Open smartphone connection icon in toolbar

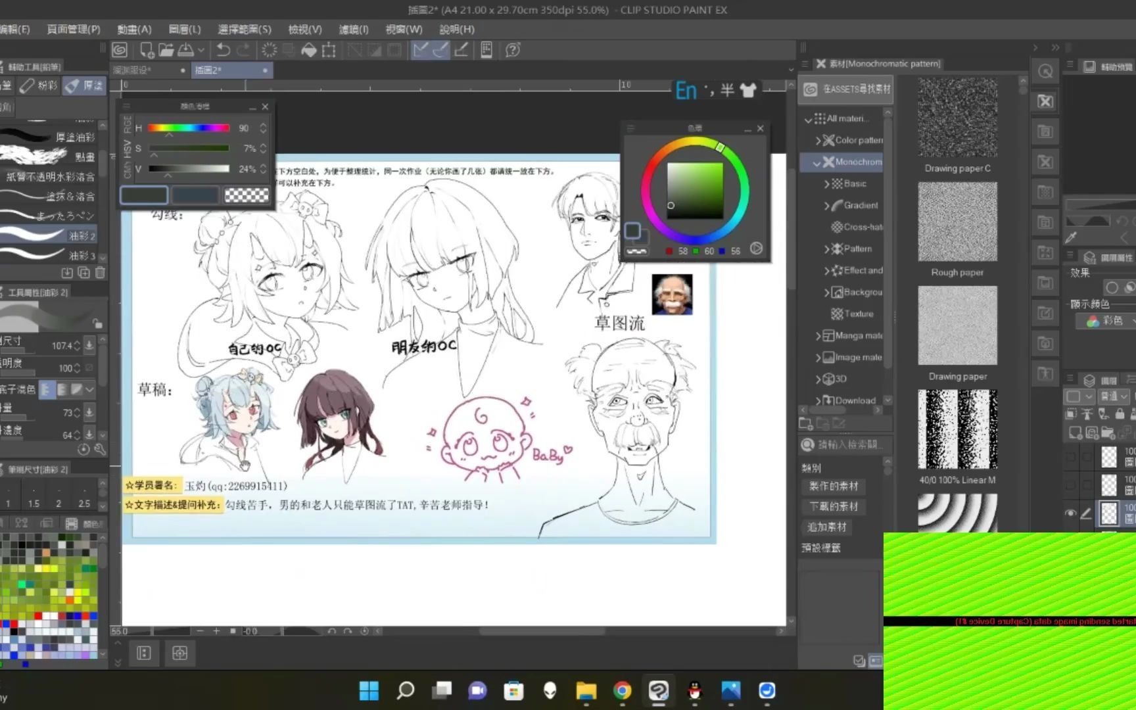coord(486,50)
